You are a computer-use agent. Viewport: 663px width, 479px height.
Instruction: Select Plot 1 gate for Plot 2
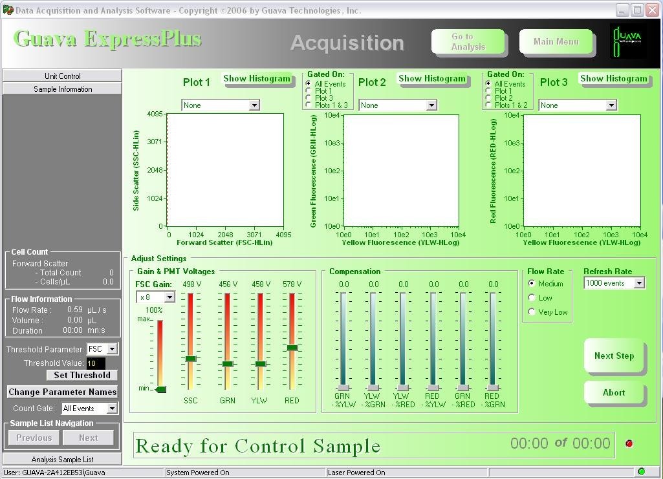tap(309, 90)
